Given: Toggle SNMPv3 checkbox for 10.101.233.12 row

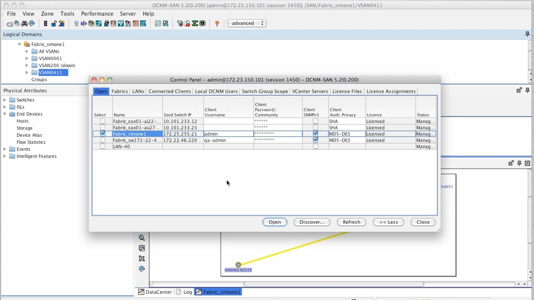Looking at the screenshot, I should point(315,121).
